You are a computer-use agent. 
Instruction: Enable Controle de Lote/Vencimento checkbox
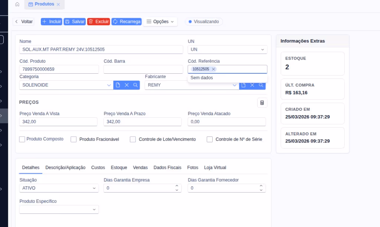click(133, 139)
